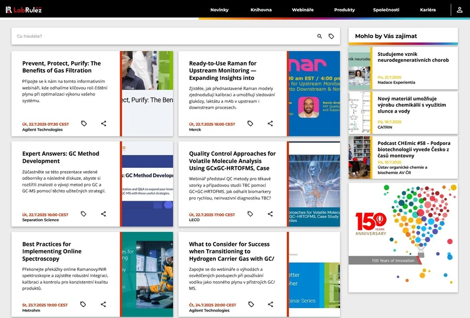Viewport: 470px width, 318px height.
Task: Click the share icon on the LECO GCxGC-HRTOFMS card
Action: pyautogui.click(x=270, y=214)
